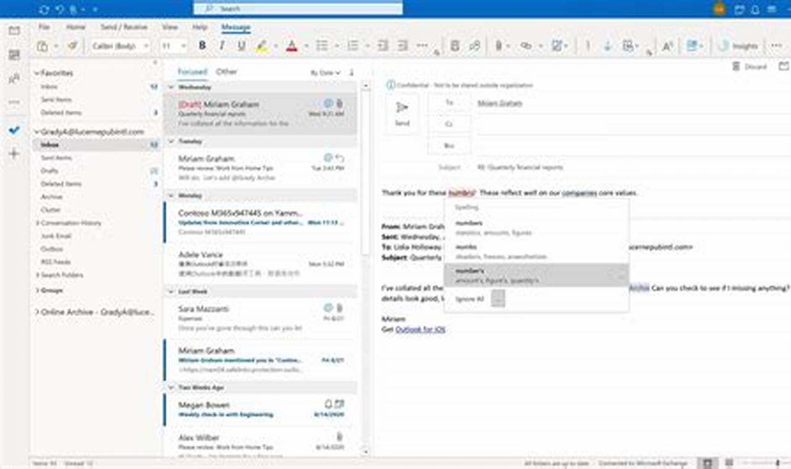Click the Paste clipboard icon
The width and height of the screenshot is (791, 469).
pos(42,46)
